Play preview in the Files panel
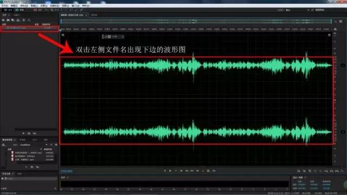Viewport: 347px width, 195px height. click(23, 133)
